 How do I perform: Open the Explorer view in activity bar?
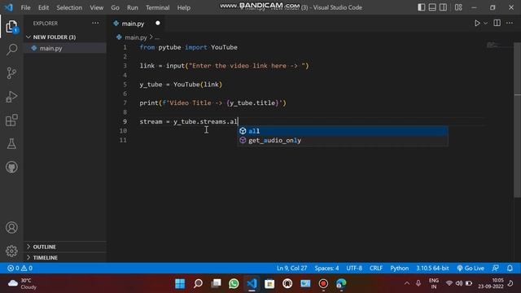pos(11,27)
